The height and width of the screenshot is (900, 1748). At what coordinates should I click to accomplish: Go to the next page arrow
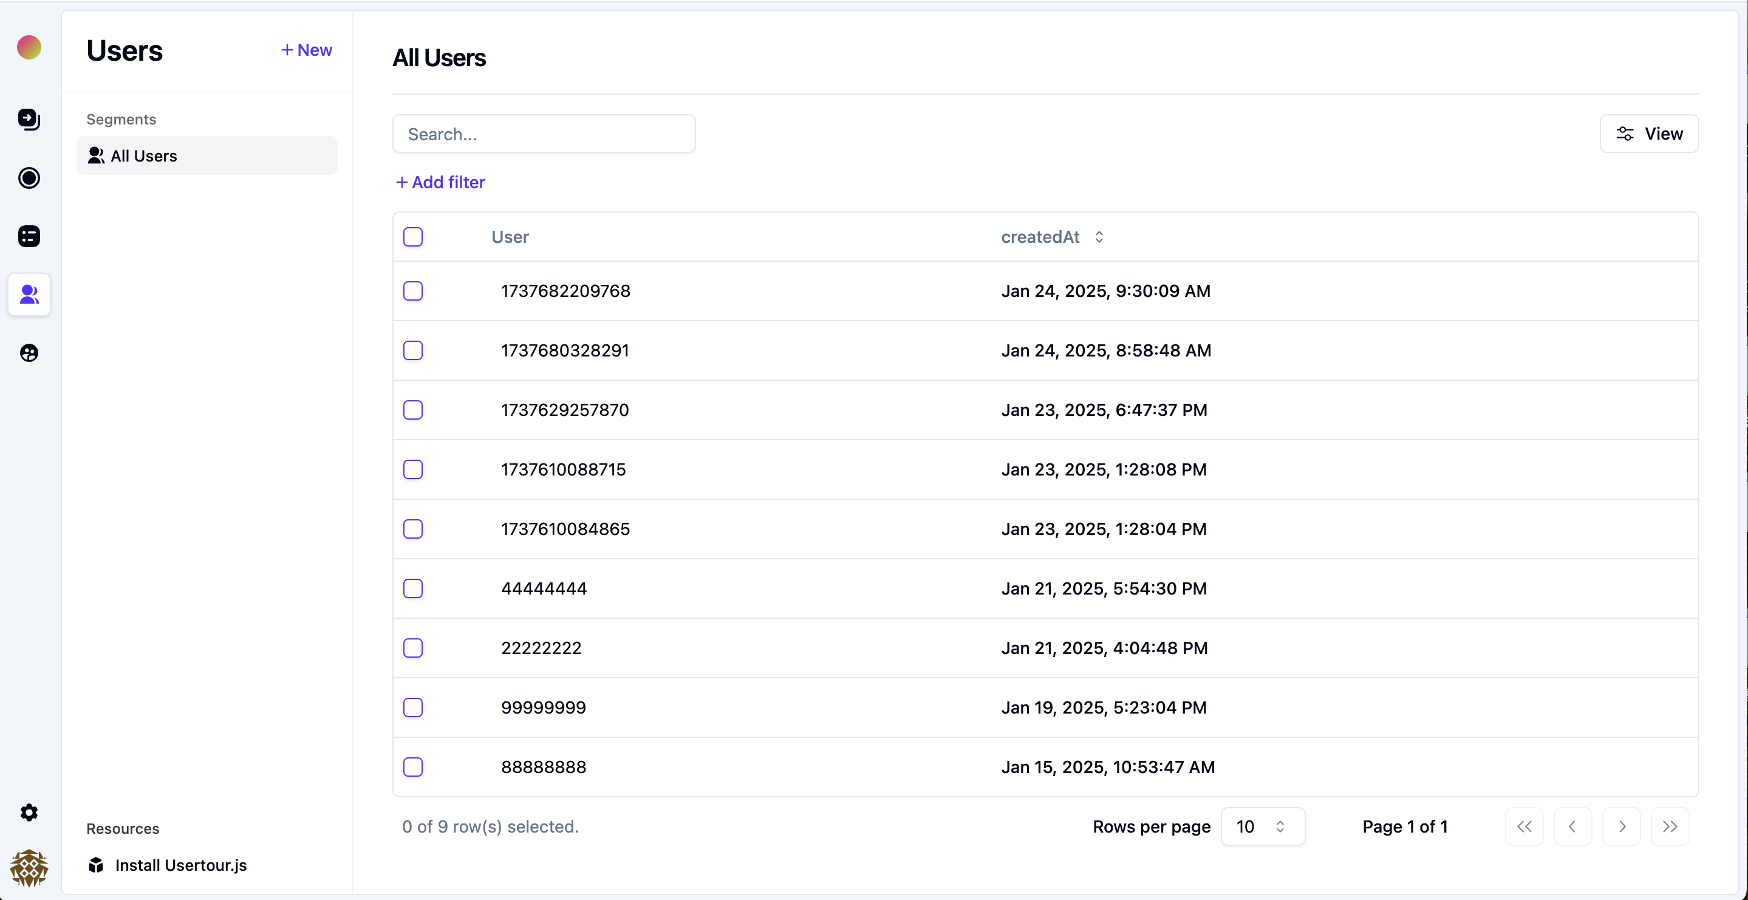pyautogui.click(x=1621, y=827)
